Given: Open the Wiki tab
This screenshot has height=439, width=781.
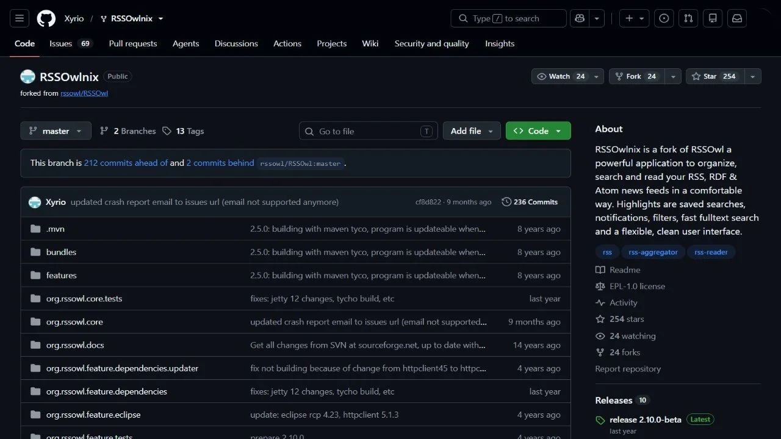Looking at the screenshot, I should pos(370,44).
